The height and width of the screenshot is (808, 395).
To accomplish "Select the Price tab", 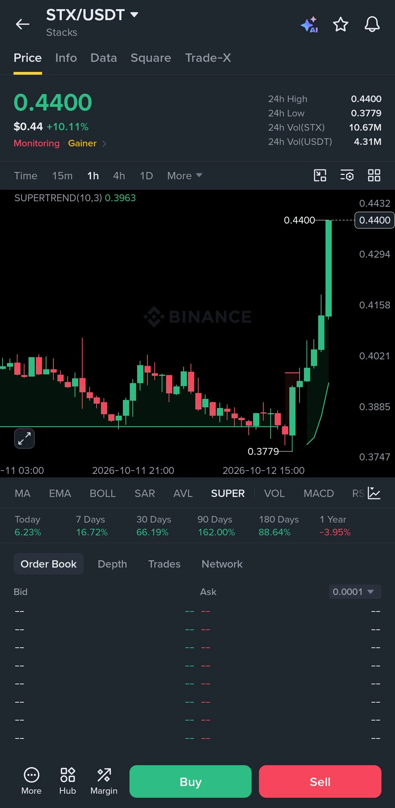I will [28, 58].
